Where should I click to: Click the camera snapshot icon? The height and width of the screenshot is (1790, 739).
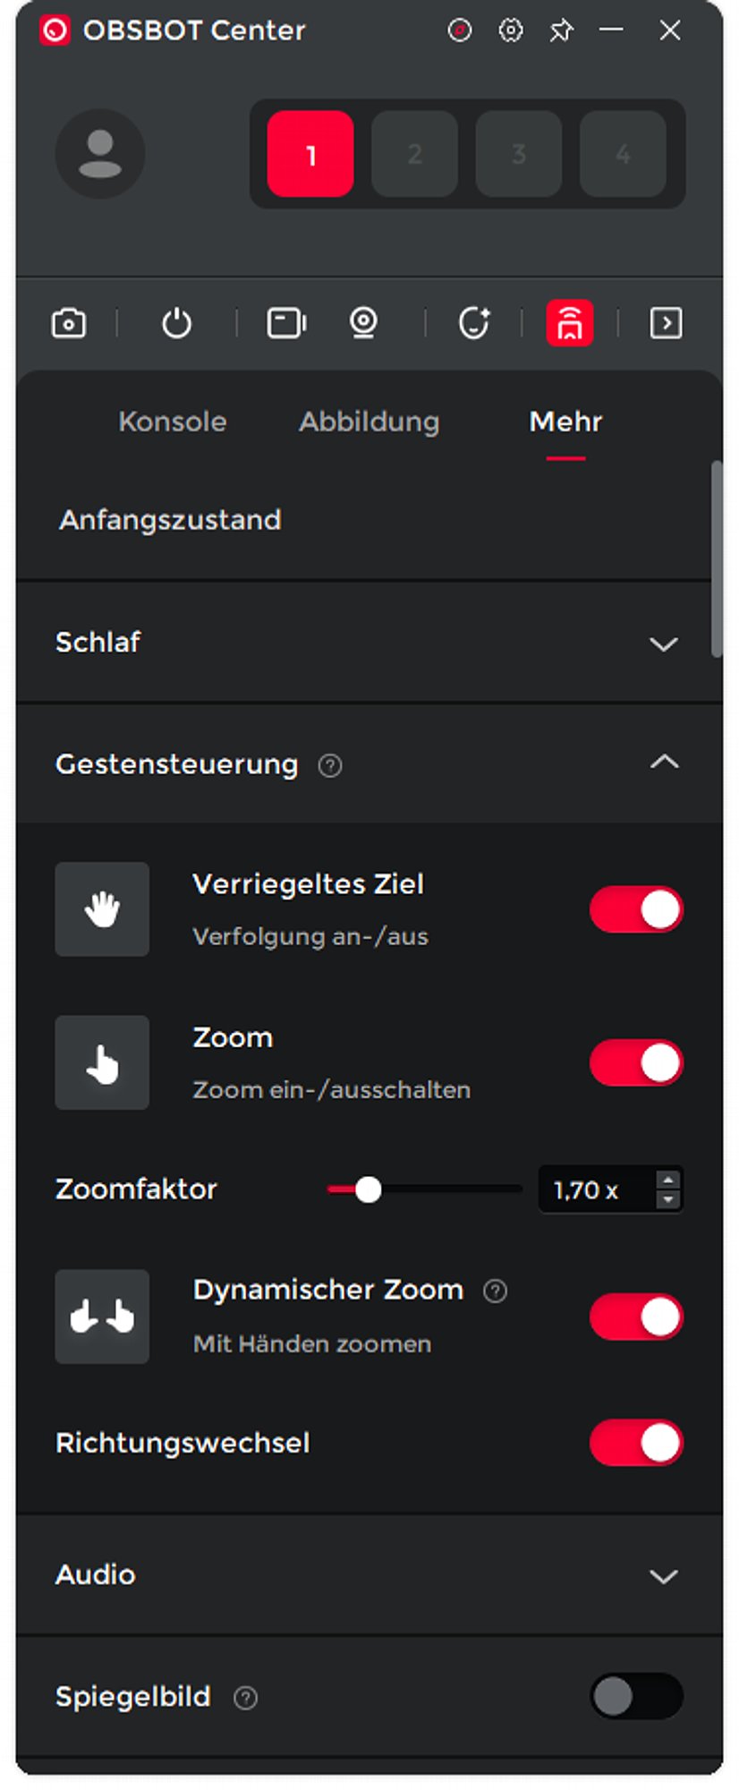pos(69,323)
